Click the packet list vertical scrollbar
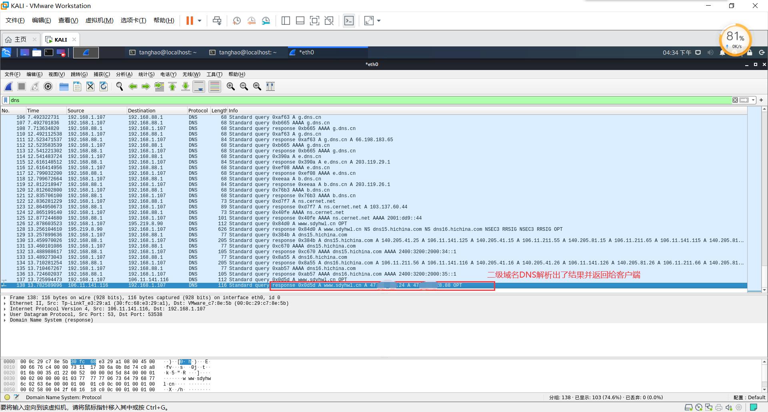Image resolution: width=768 pixels, height=412 pixels. [x=764, y=200]
